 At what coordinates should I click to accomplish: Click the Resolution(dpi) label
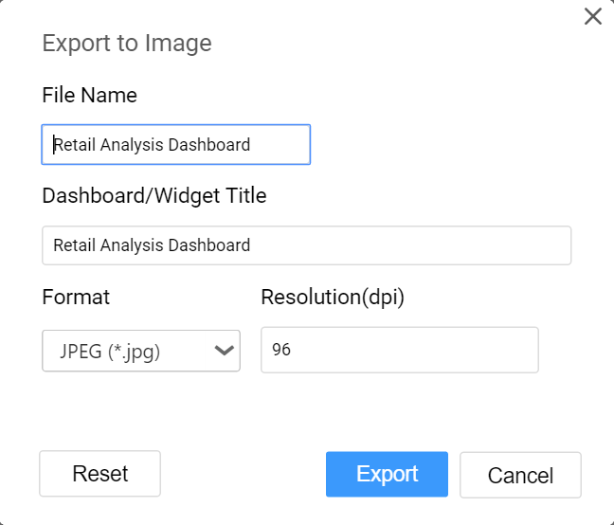333,297
